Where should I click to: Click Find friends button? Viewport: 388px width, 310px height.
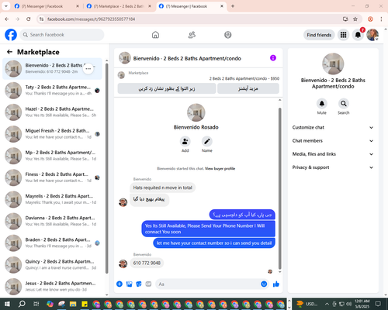pyautogui.click(x=319, y=35)
